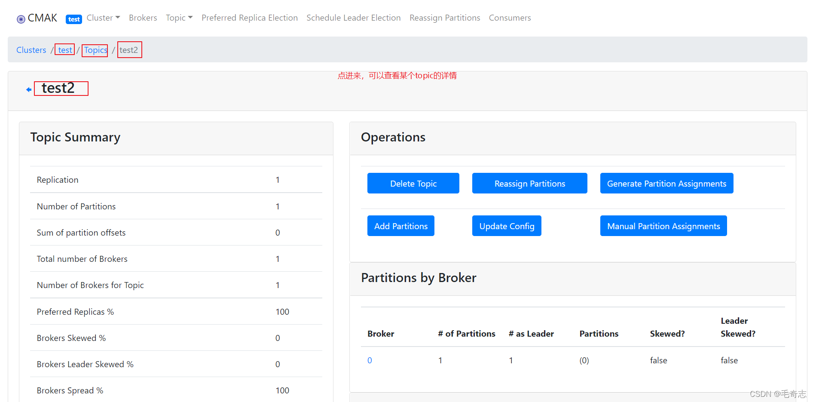The image size is (813, 402).
Task: Click the Topic Summary heading
Action: [x=75, y=137]
